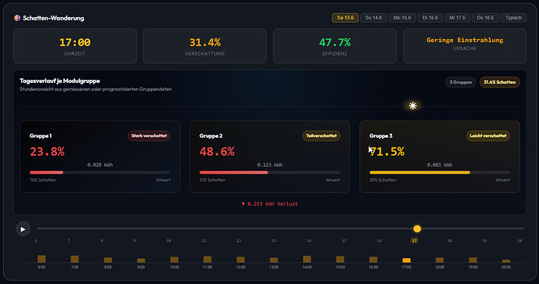
Task: Click the 76% Schatten label
Action: tap(43, 180)
